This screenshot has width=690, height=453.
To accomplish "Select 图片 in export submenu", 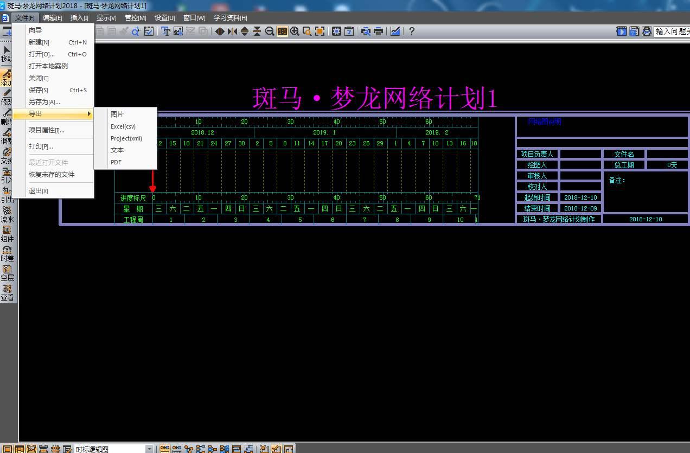I will click(x=126, y=114).
